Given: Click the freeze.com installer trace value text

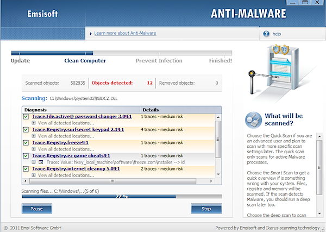Looking at the screenshot, I should pyautogui.click(x=116, y=162).
